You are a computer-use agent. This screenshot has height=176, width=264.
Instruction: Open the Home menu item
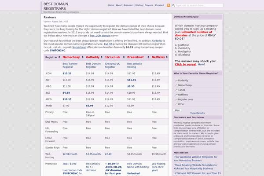pyautogui.click(x=111, y=5)
